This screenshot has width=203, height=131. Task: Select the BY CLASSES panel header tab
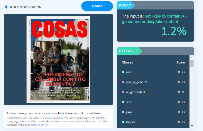click(129, 51)
